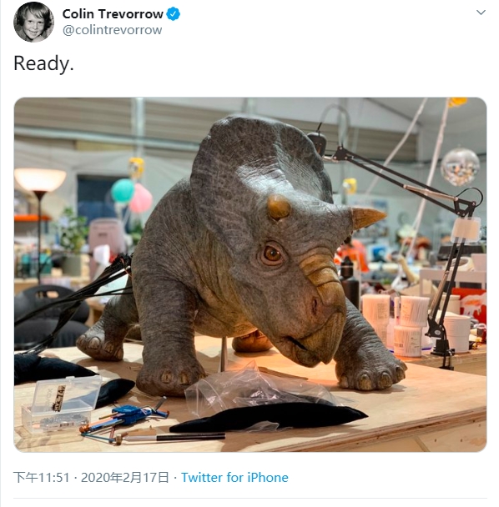The image size is (499, 507).
Task: Click the teal and pink balloons
Action: tap(132, 196)
